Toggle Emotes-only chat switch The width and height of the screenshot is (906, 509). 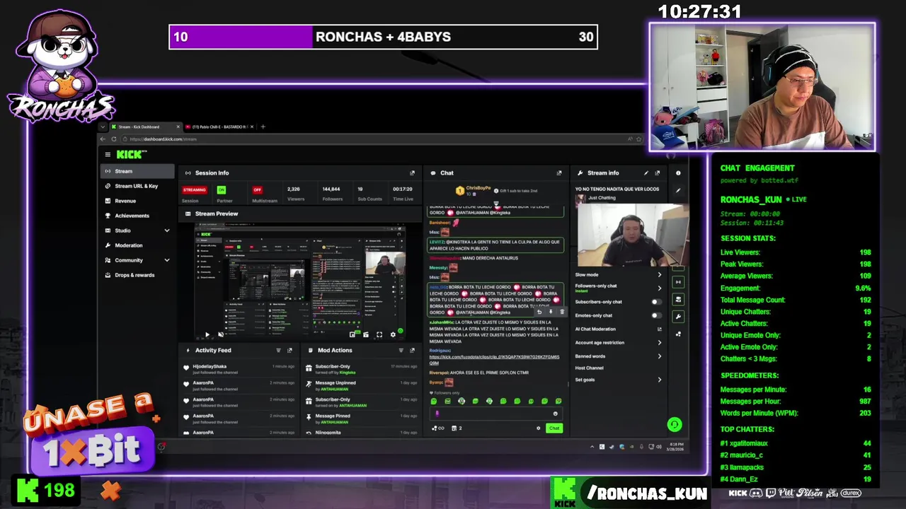656,315
